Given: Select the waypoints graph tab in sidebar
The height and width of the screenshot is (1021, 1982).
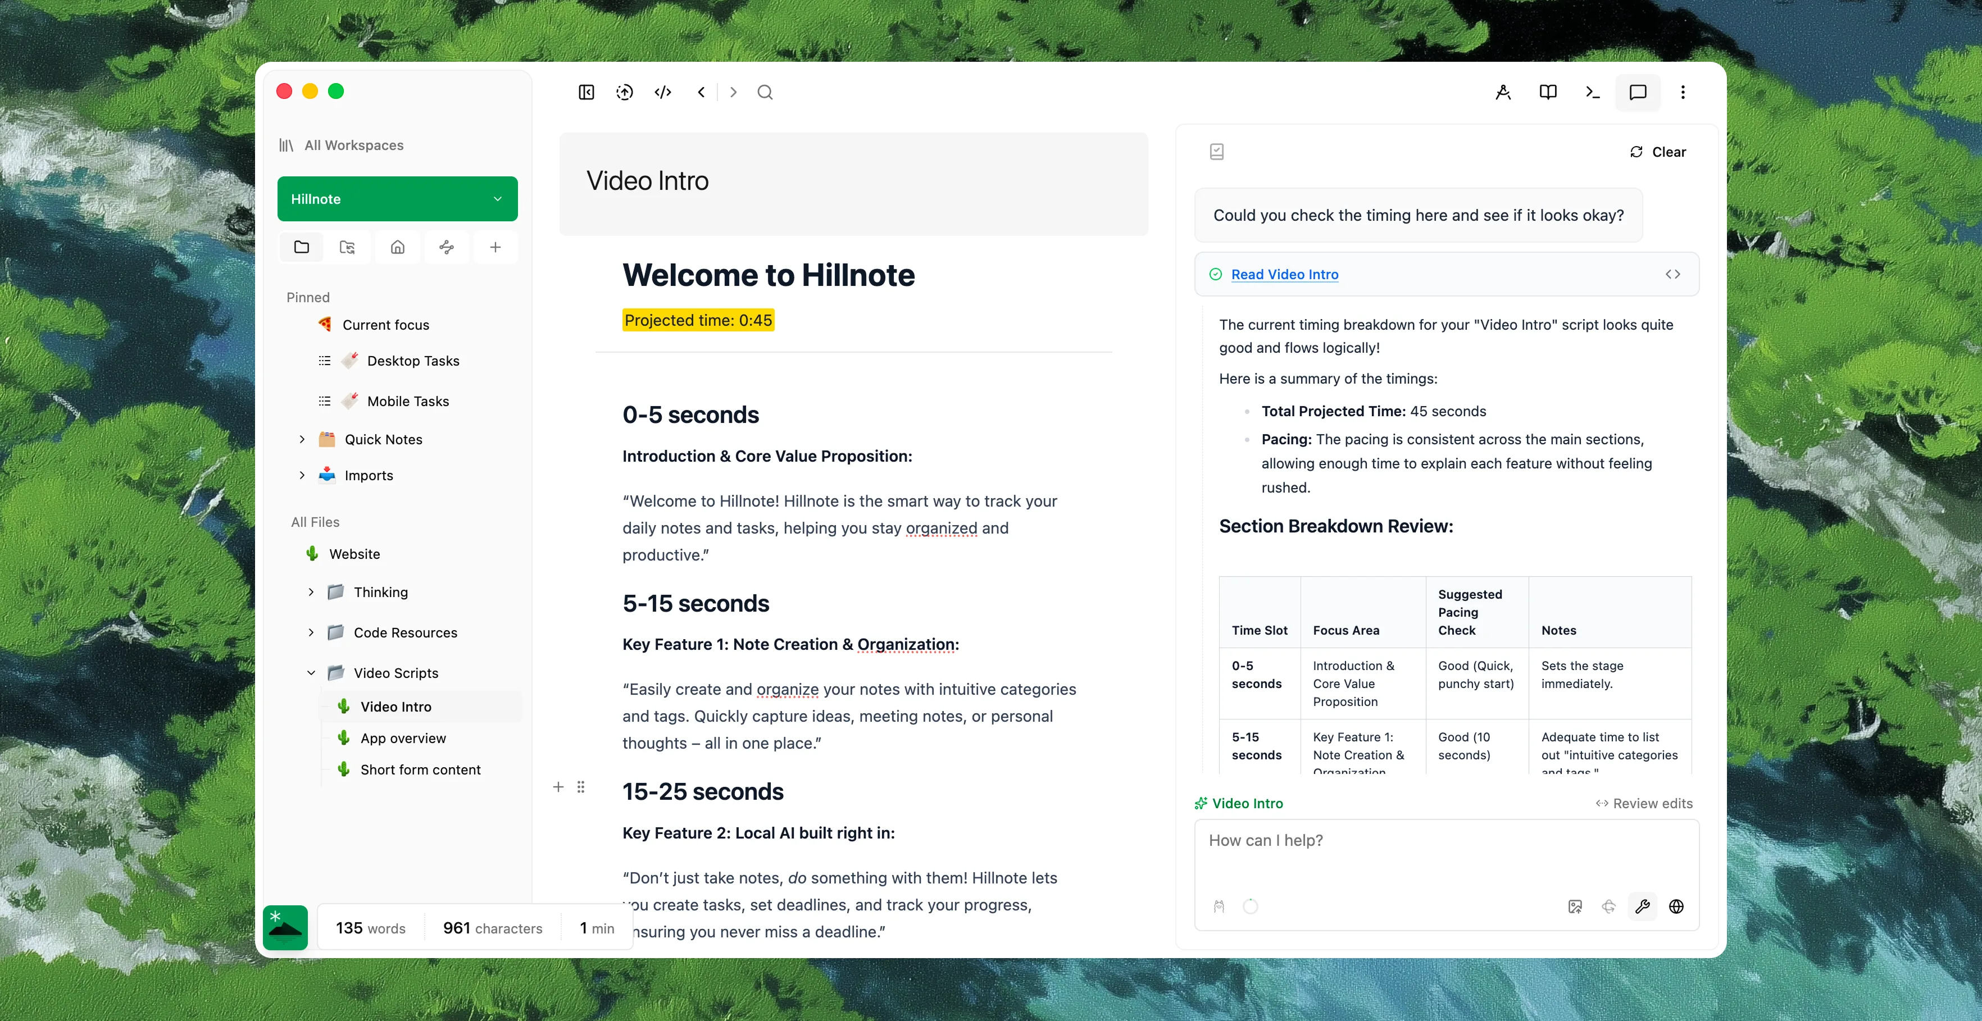Looking at the screenshot, I should (x=446, y=247).
